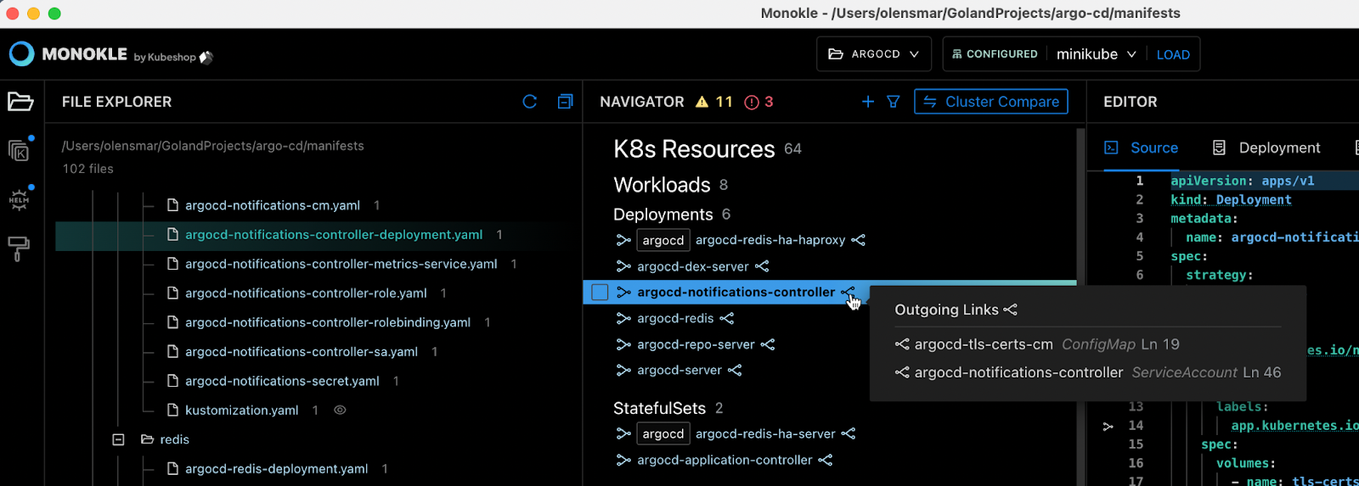Click the CONFIGURED cluster status label
Image resolution: width=1359 pixels, height=486 pixels.
[995, 53]
